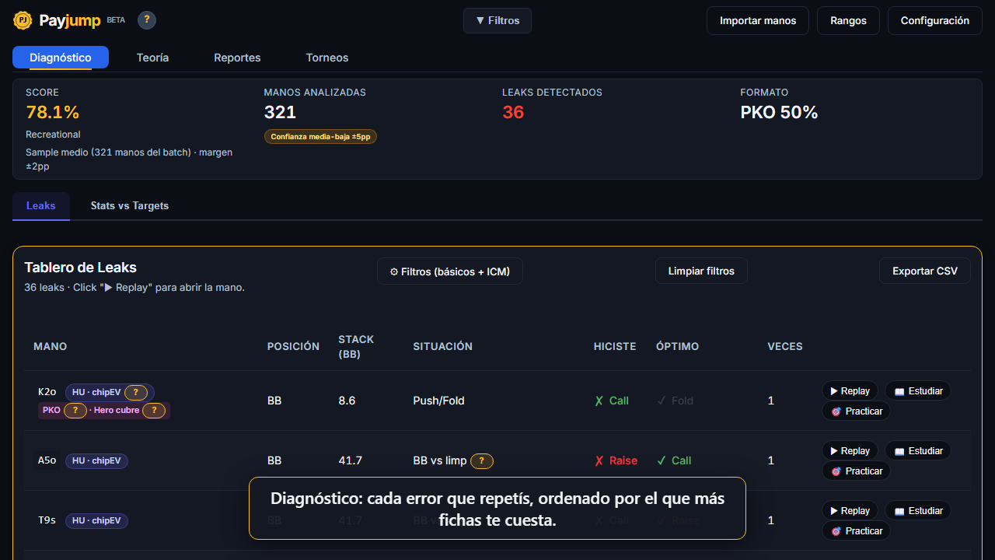Click the T9s hand name

47,521
